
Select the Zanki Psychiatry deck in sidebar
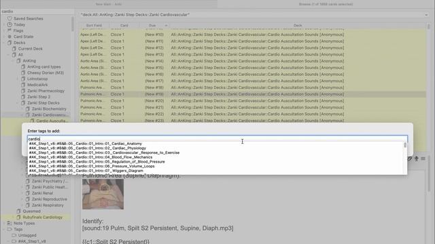click(50, 181)
